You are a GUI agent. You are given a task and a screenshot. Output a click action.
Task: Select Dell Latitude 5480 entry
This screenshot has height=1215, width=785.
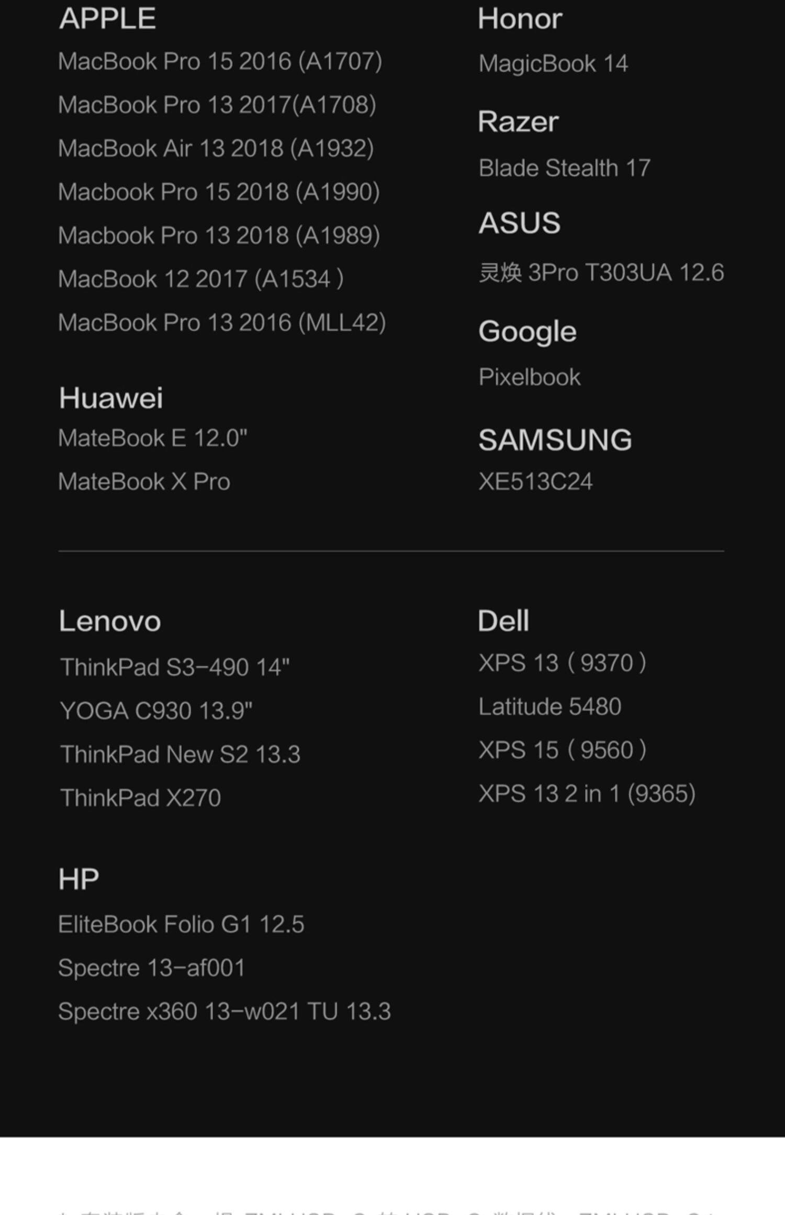click(x=549, y=707)
